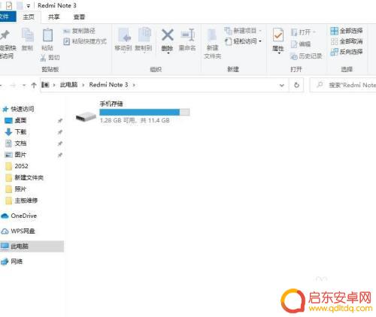Click Invert selection (反向选择)

tap(347, 52)
